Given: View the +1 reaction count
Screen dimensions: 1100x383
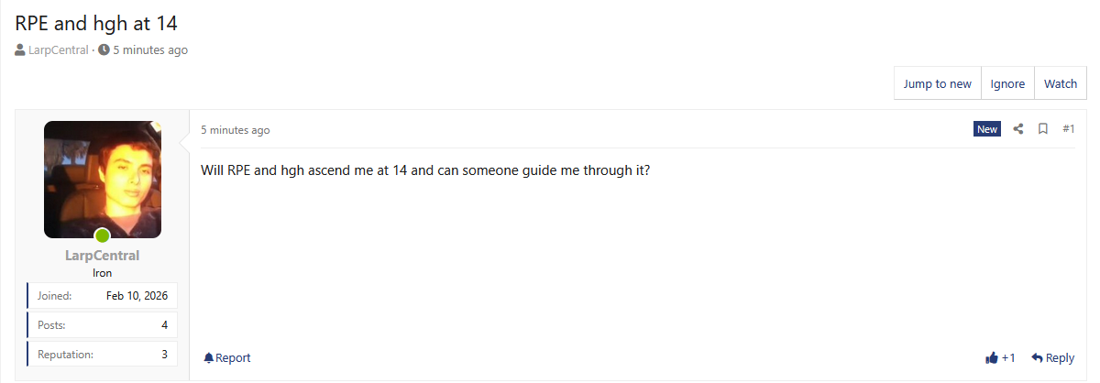Looking at the screenshot, I should [1008, 358].
